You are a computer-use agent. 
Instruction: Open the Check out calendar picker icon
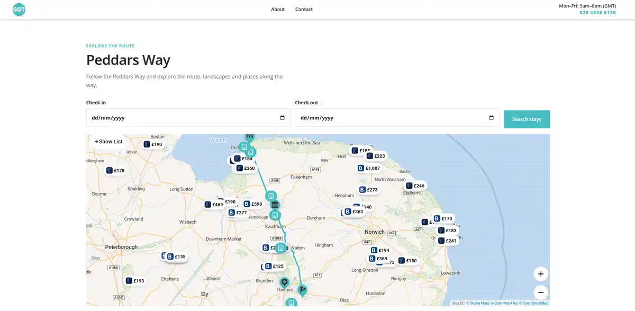(491, 118)
